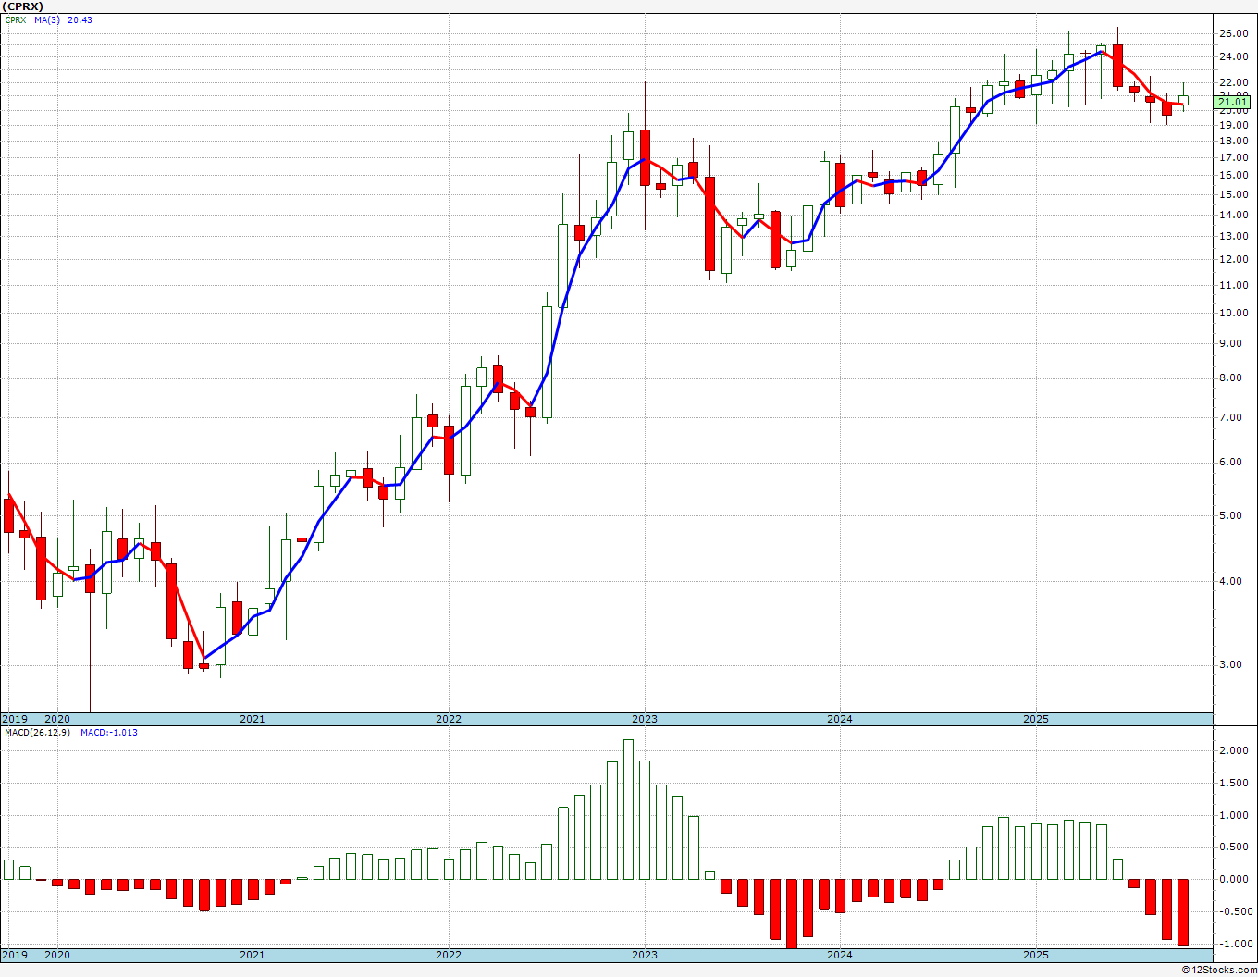Click the 2021 marker on the price timeline

click(253, 719)
